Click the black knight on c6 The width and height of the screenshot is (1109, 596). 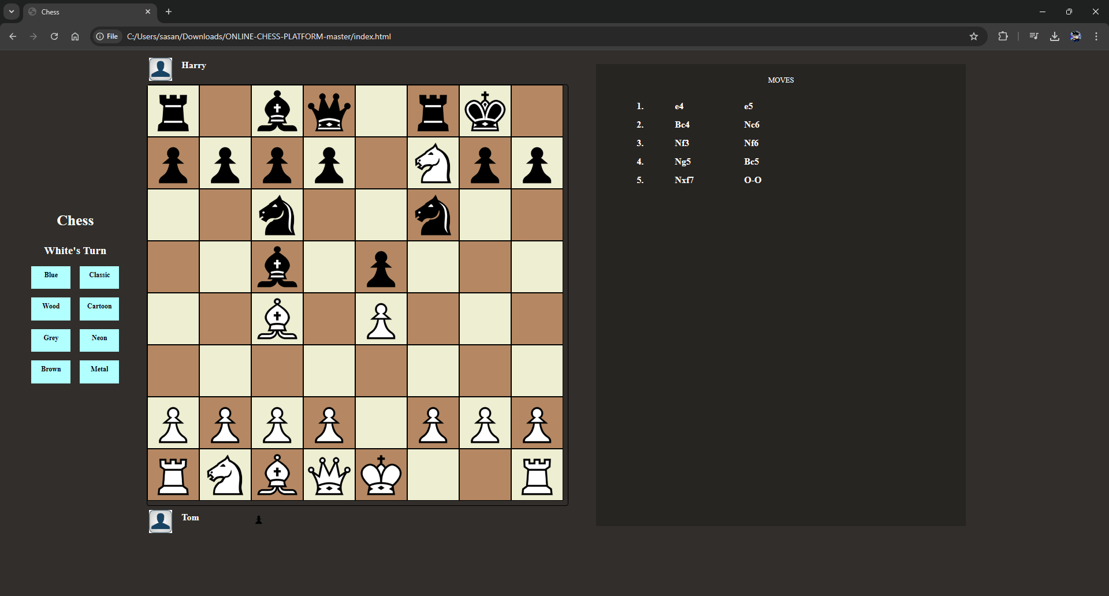coord(277,215)
